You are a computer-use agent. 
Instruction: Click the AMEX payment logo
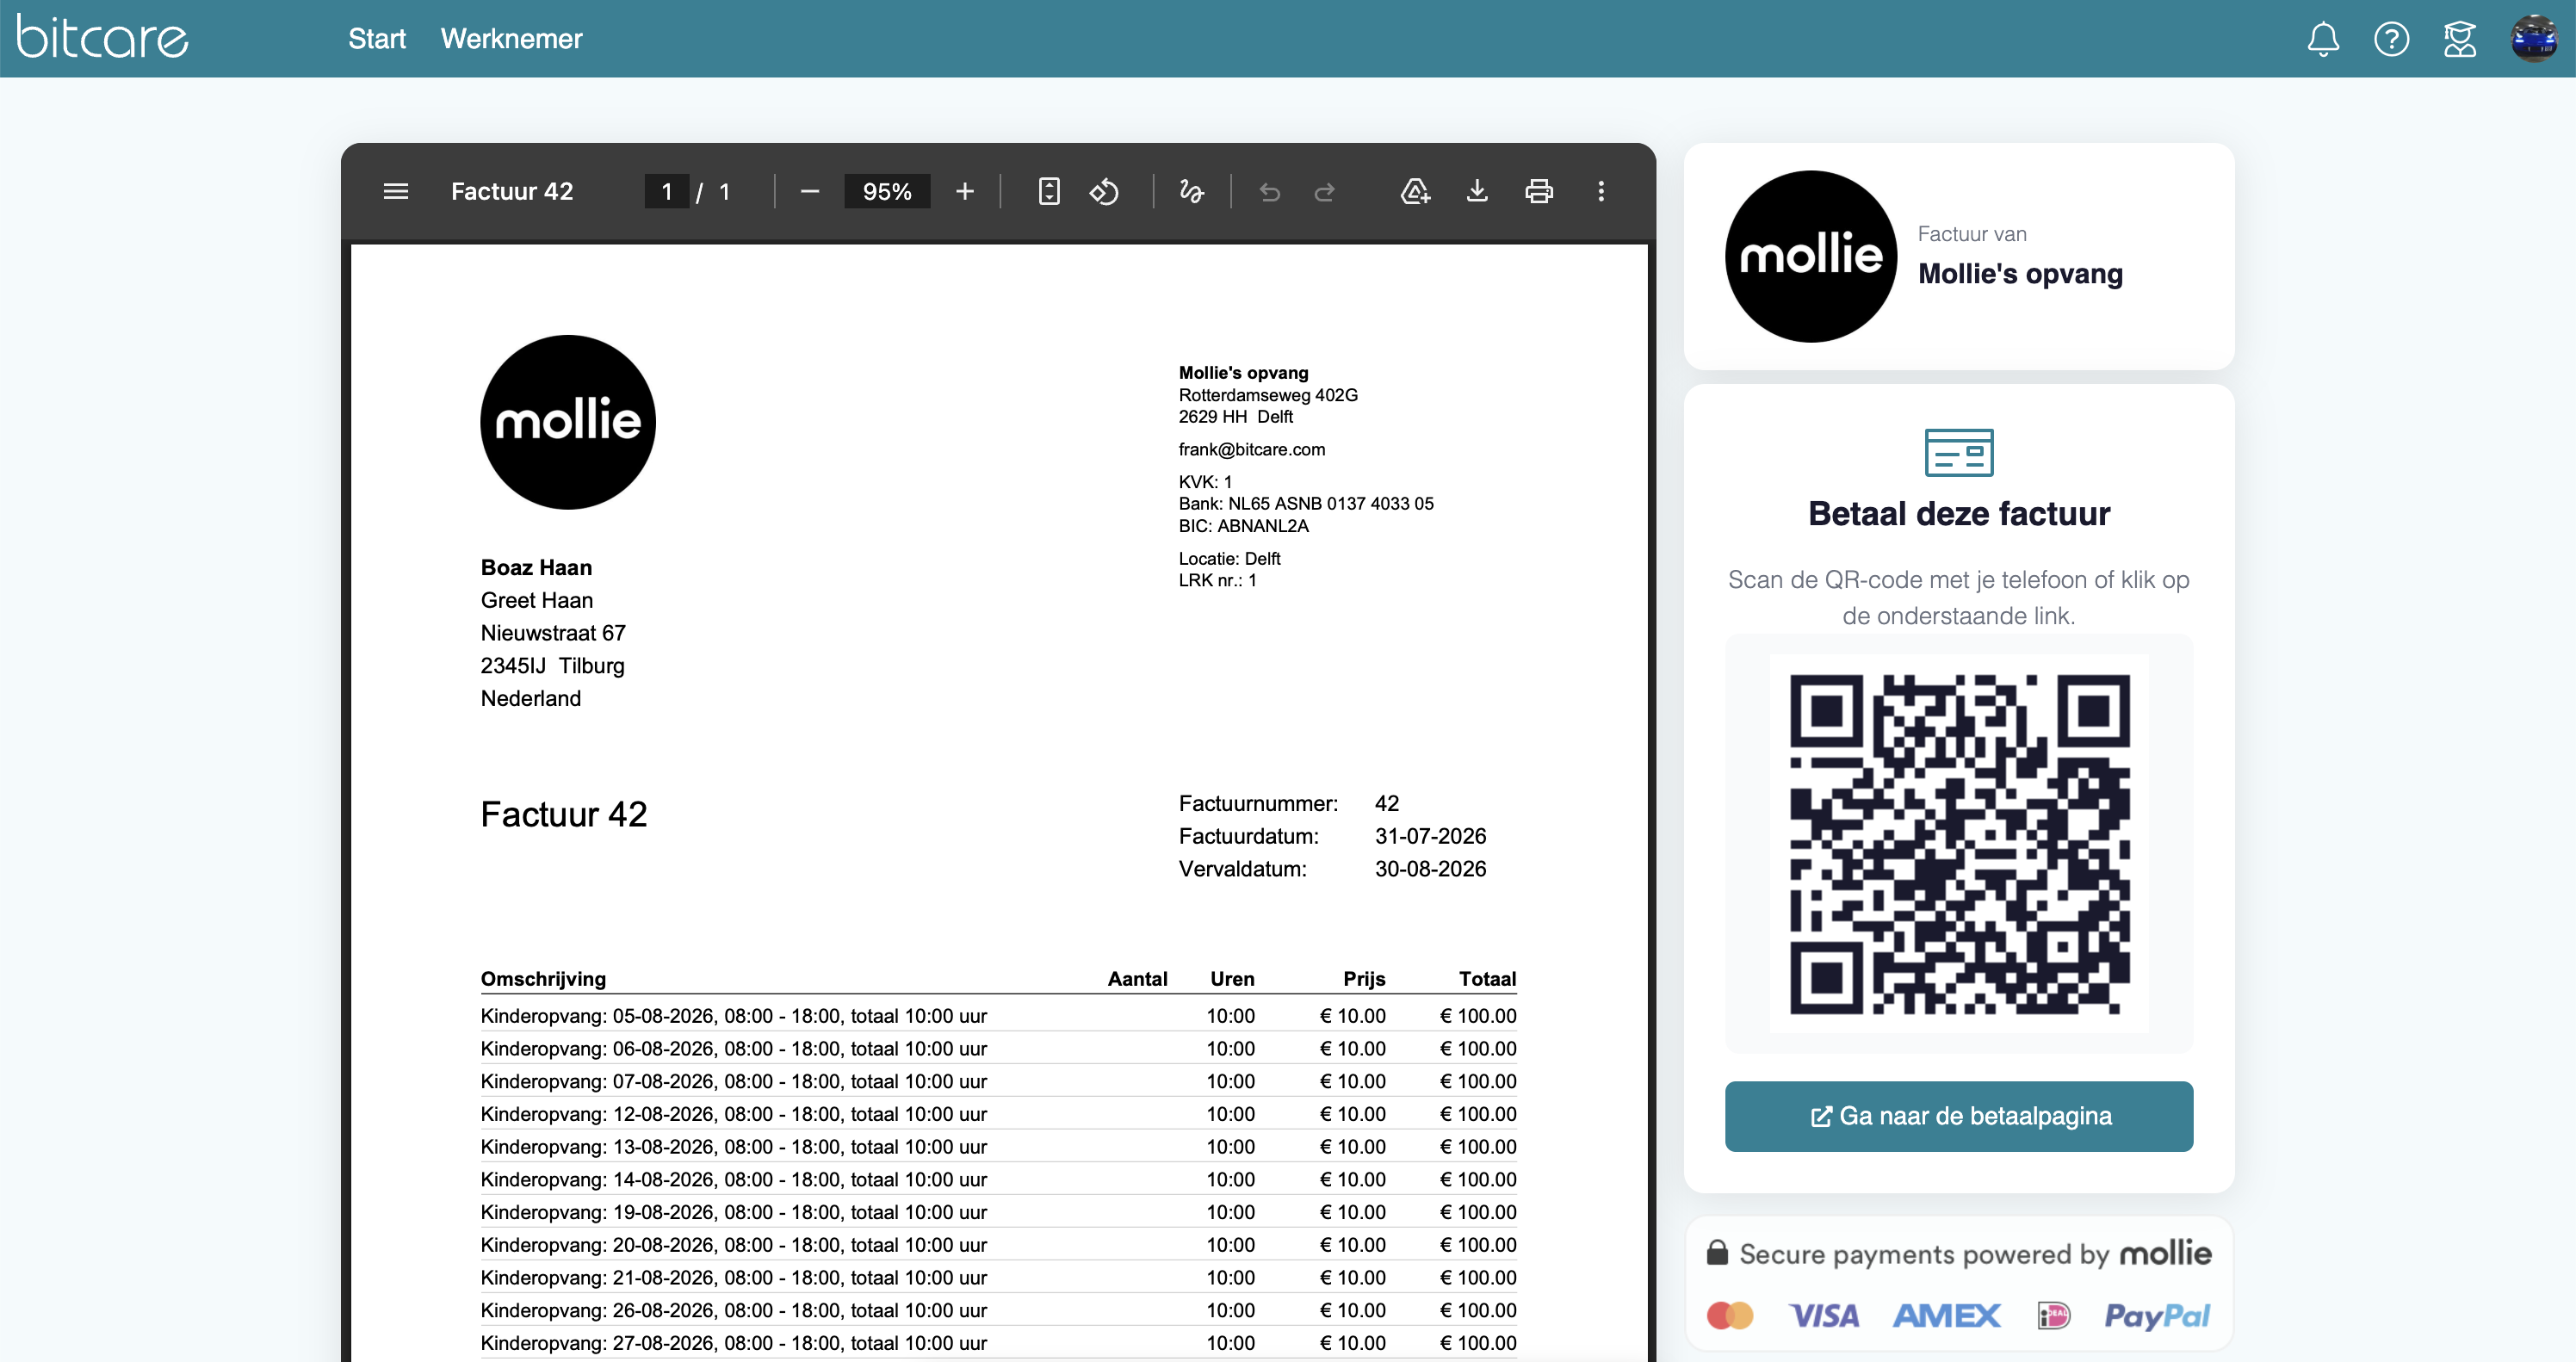[1947, 1316]
